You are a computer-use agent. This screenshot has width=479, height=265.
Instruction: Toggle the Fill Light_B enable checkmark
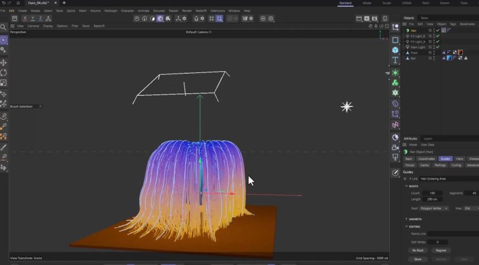coord(438,36)
